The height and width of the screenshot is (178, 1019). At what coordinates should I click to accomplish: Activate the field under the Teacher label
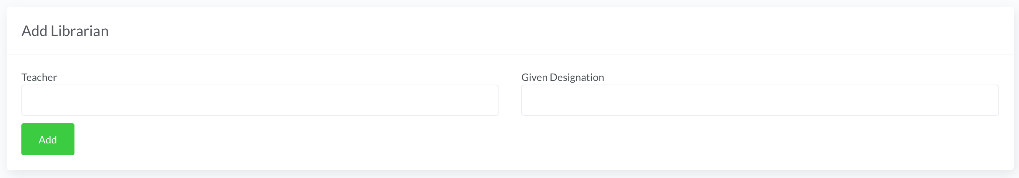pos(260,100)
